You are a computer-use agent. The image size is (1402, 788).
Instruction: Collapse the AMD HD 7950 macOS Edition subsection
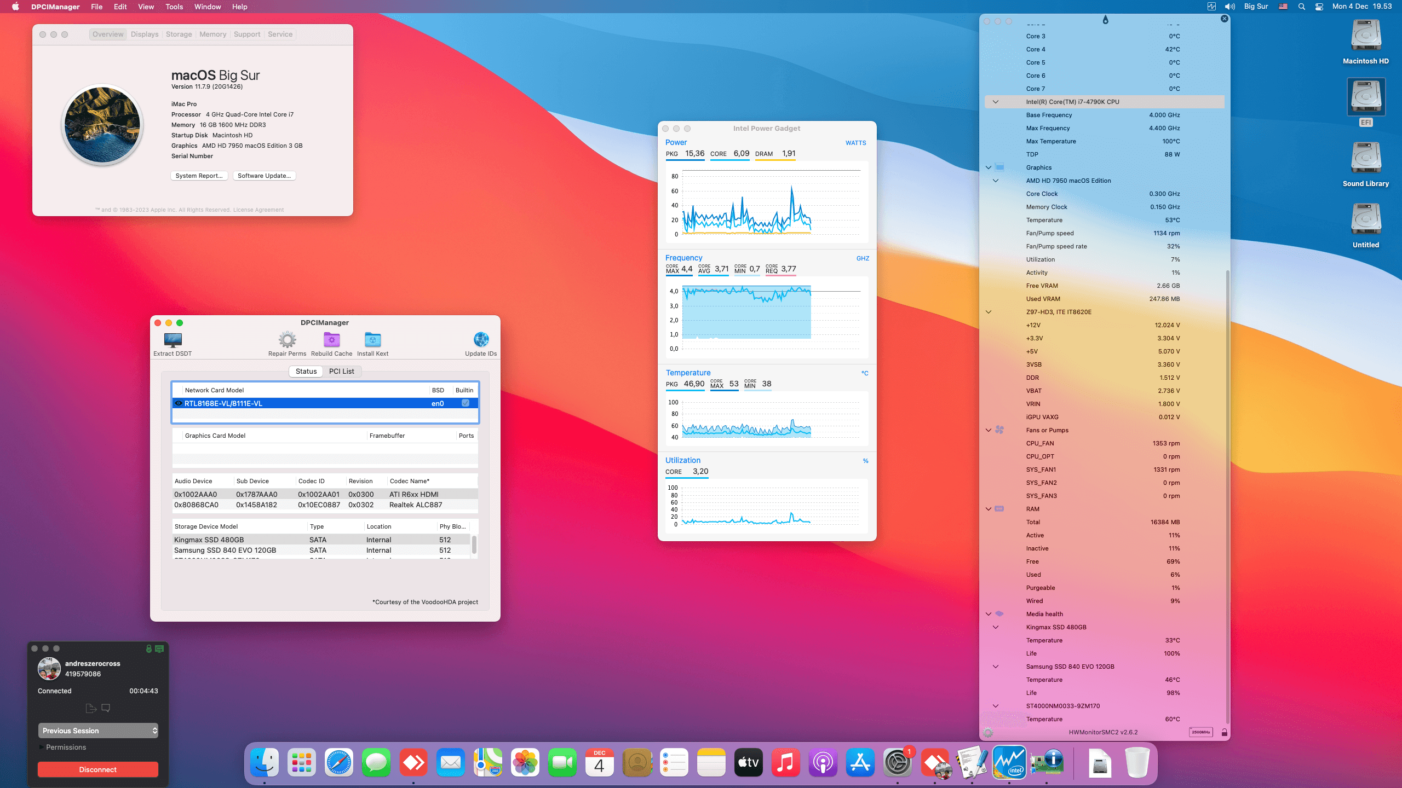pos(995,181)
